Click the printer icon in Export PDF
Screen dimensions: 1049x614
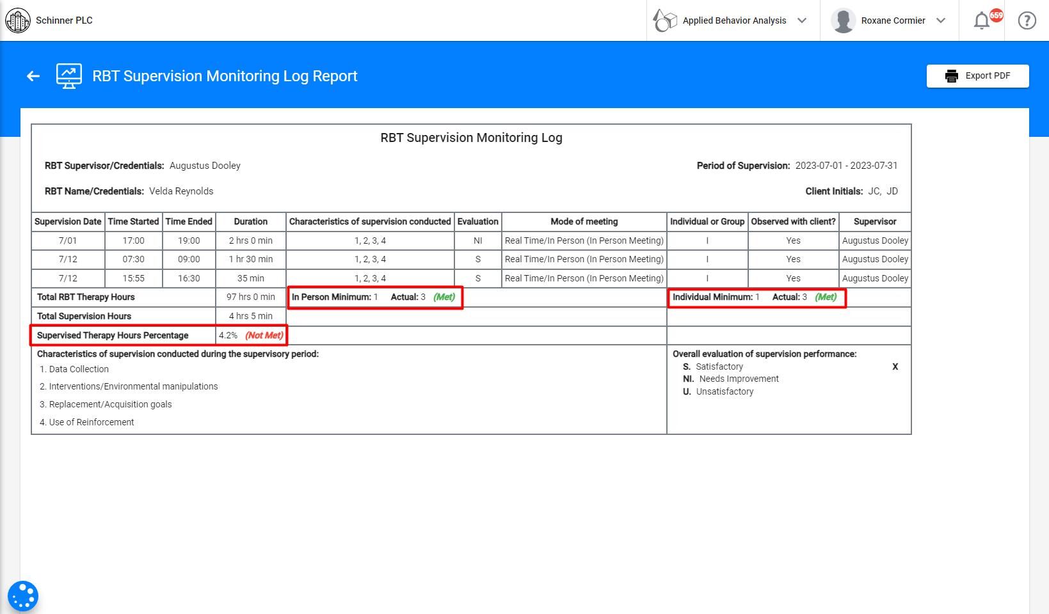952,76
